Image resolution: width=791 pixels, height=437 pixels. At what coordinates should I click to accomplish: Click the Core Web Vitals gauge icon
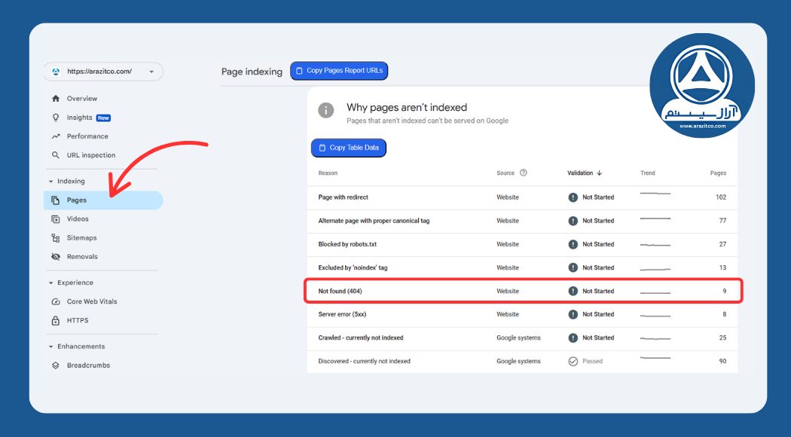55,301
